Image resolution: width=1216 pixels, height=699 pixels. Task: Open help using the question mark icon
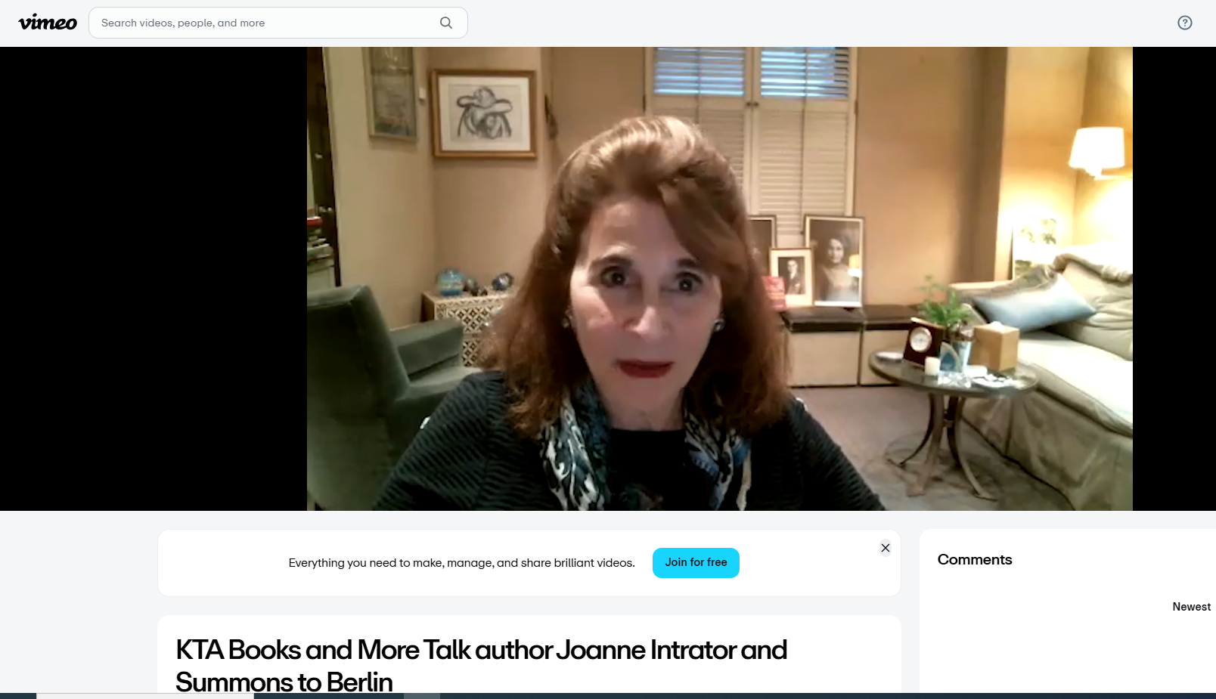1183,23
